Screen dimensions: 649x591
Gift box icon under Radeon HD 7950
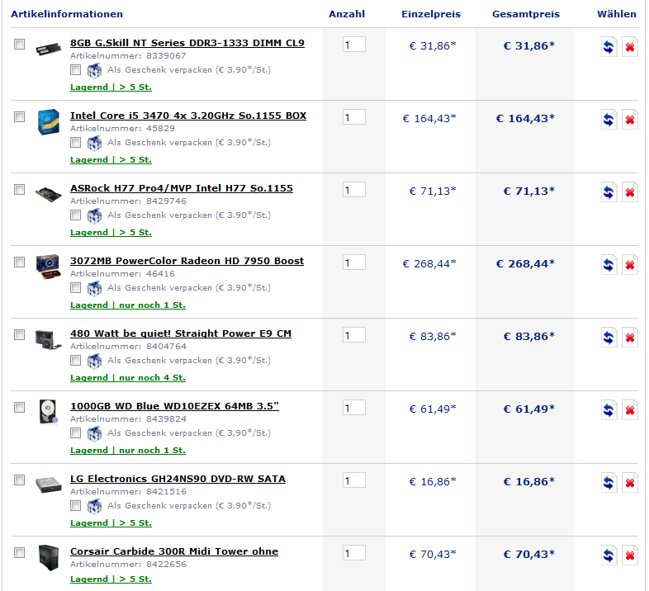pyautogui.click(x=94, y=288)
